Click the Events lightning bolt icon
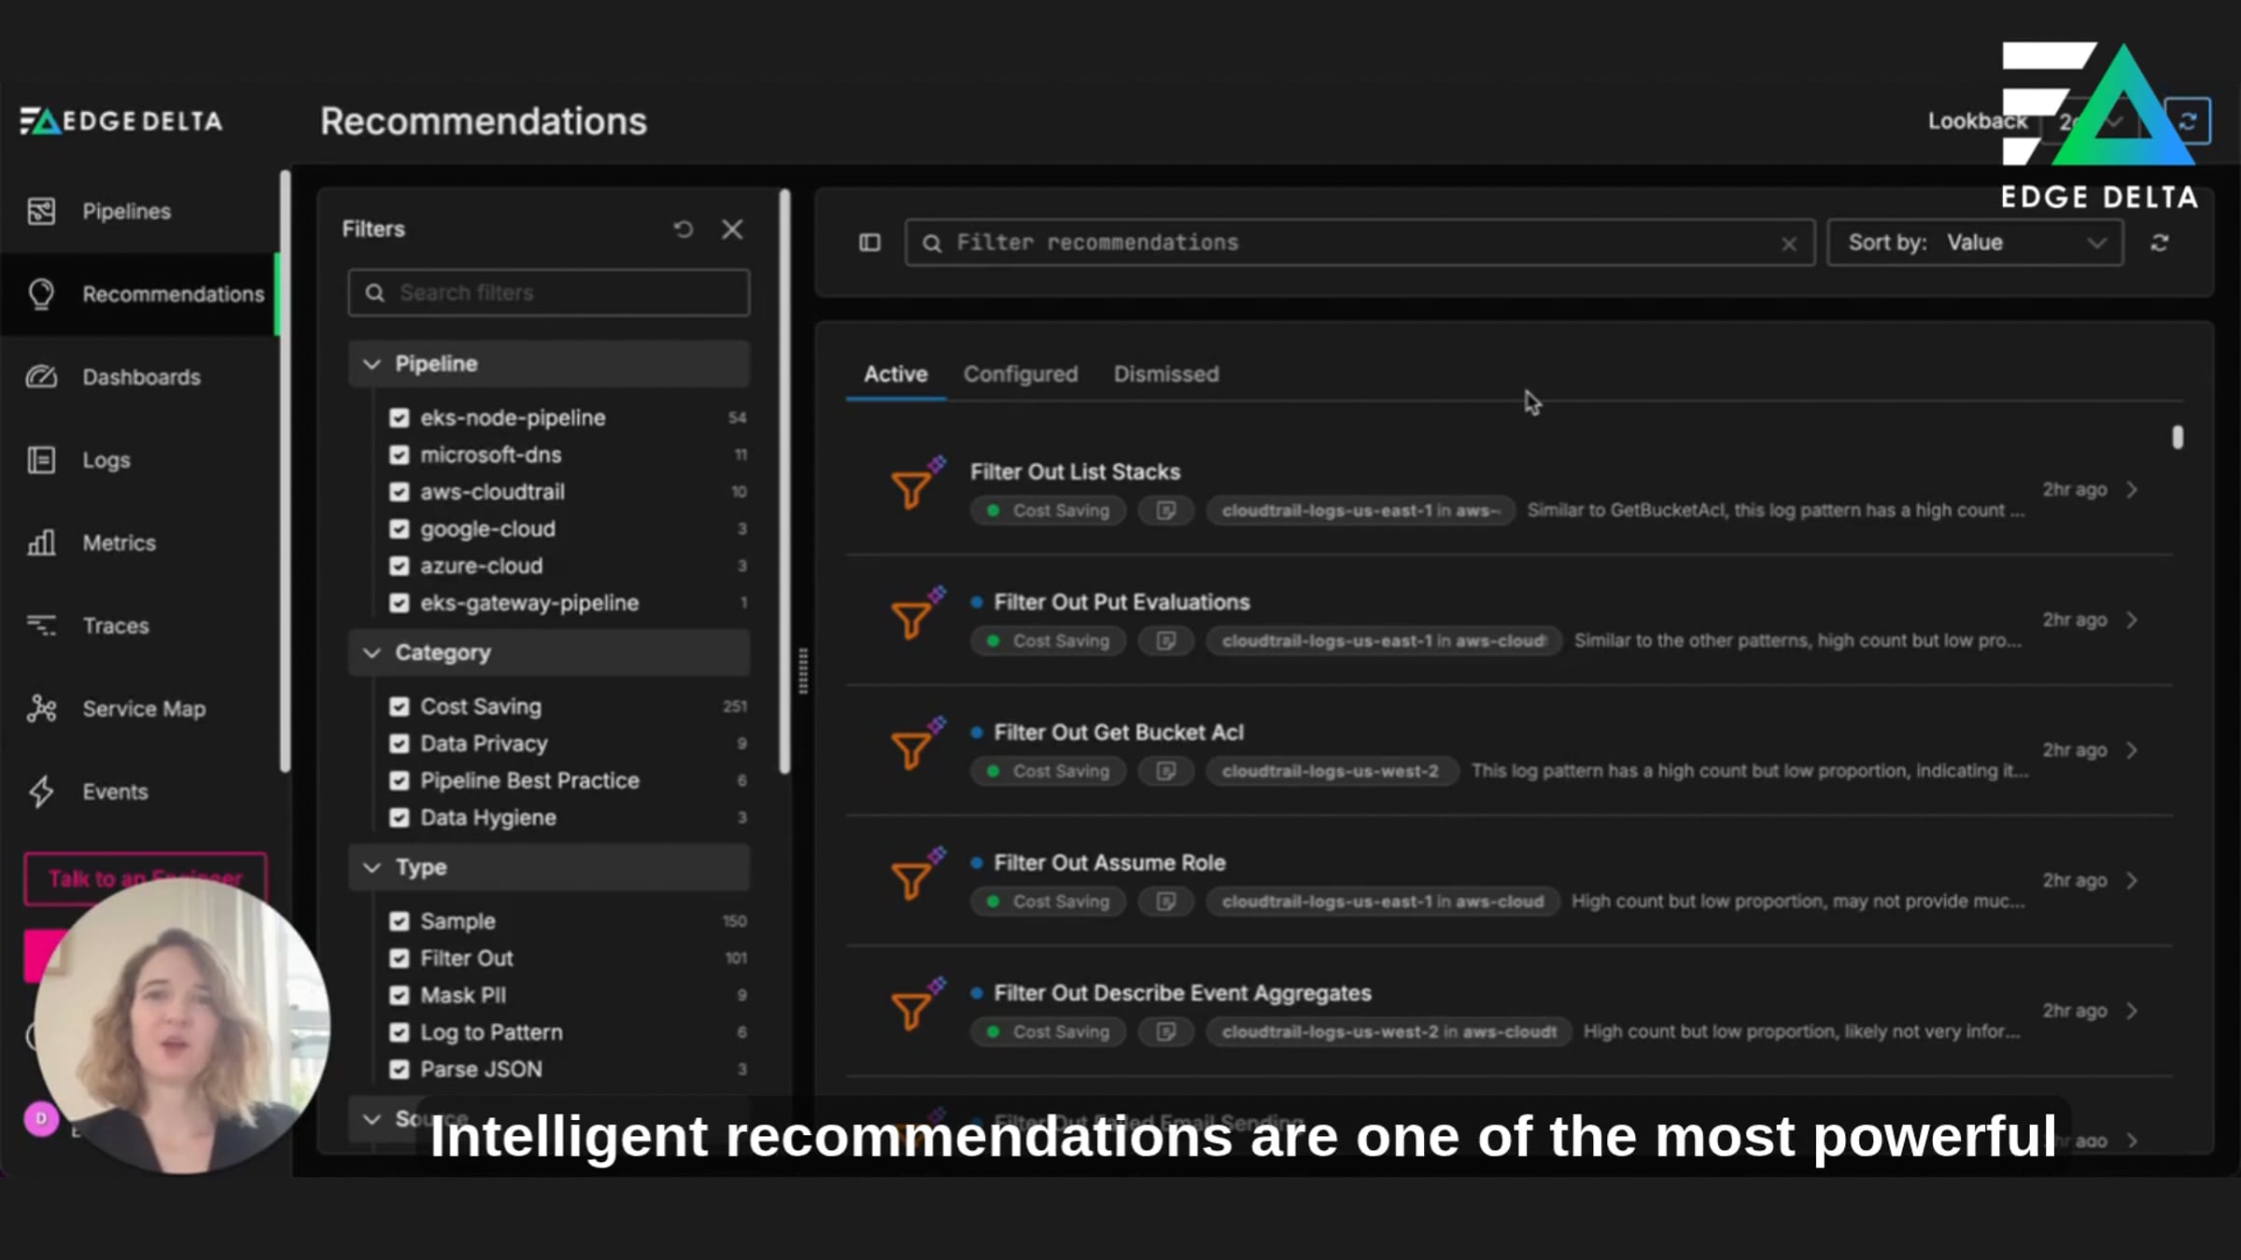Screen dimensions: 2241x1260 point(41,792)
